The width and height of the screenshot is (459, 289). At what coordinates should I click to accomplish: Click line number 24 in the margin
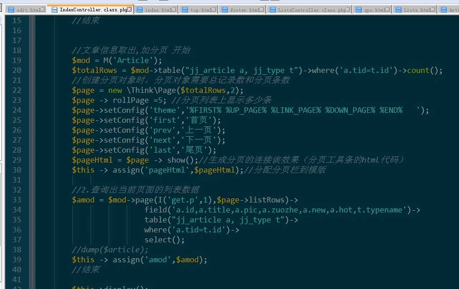coord(17,110)
